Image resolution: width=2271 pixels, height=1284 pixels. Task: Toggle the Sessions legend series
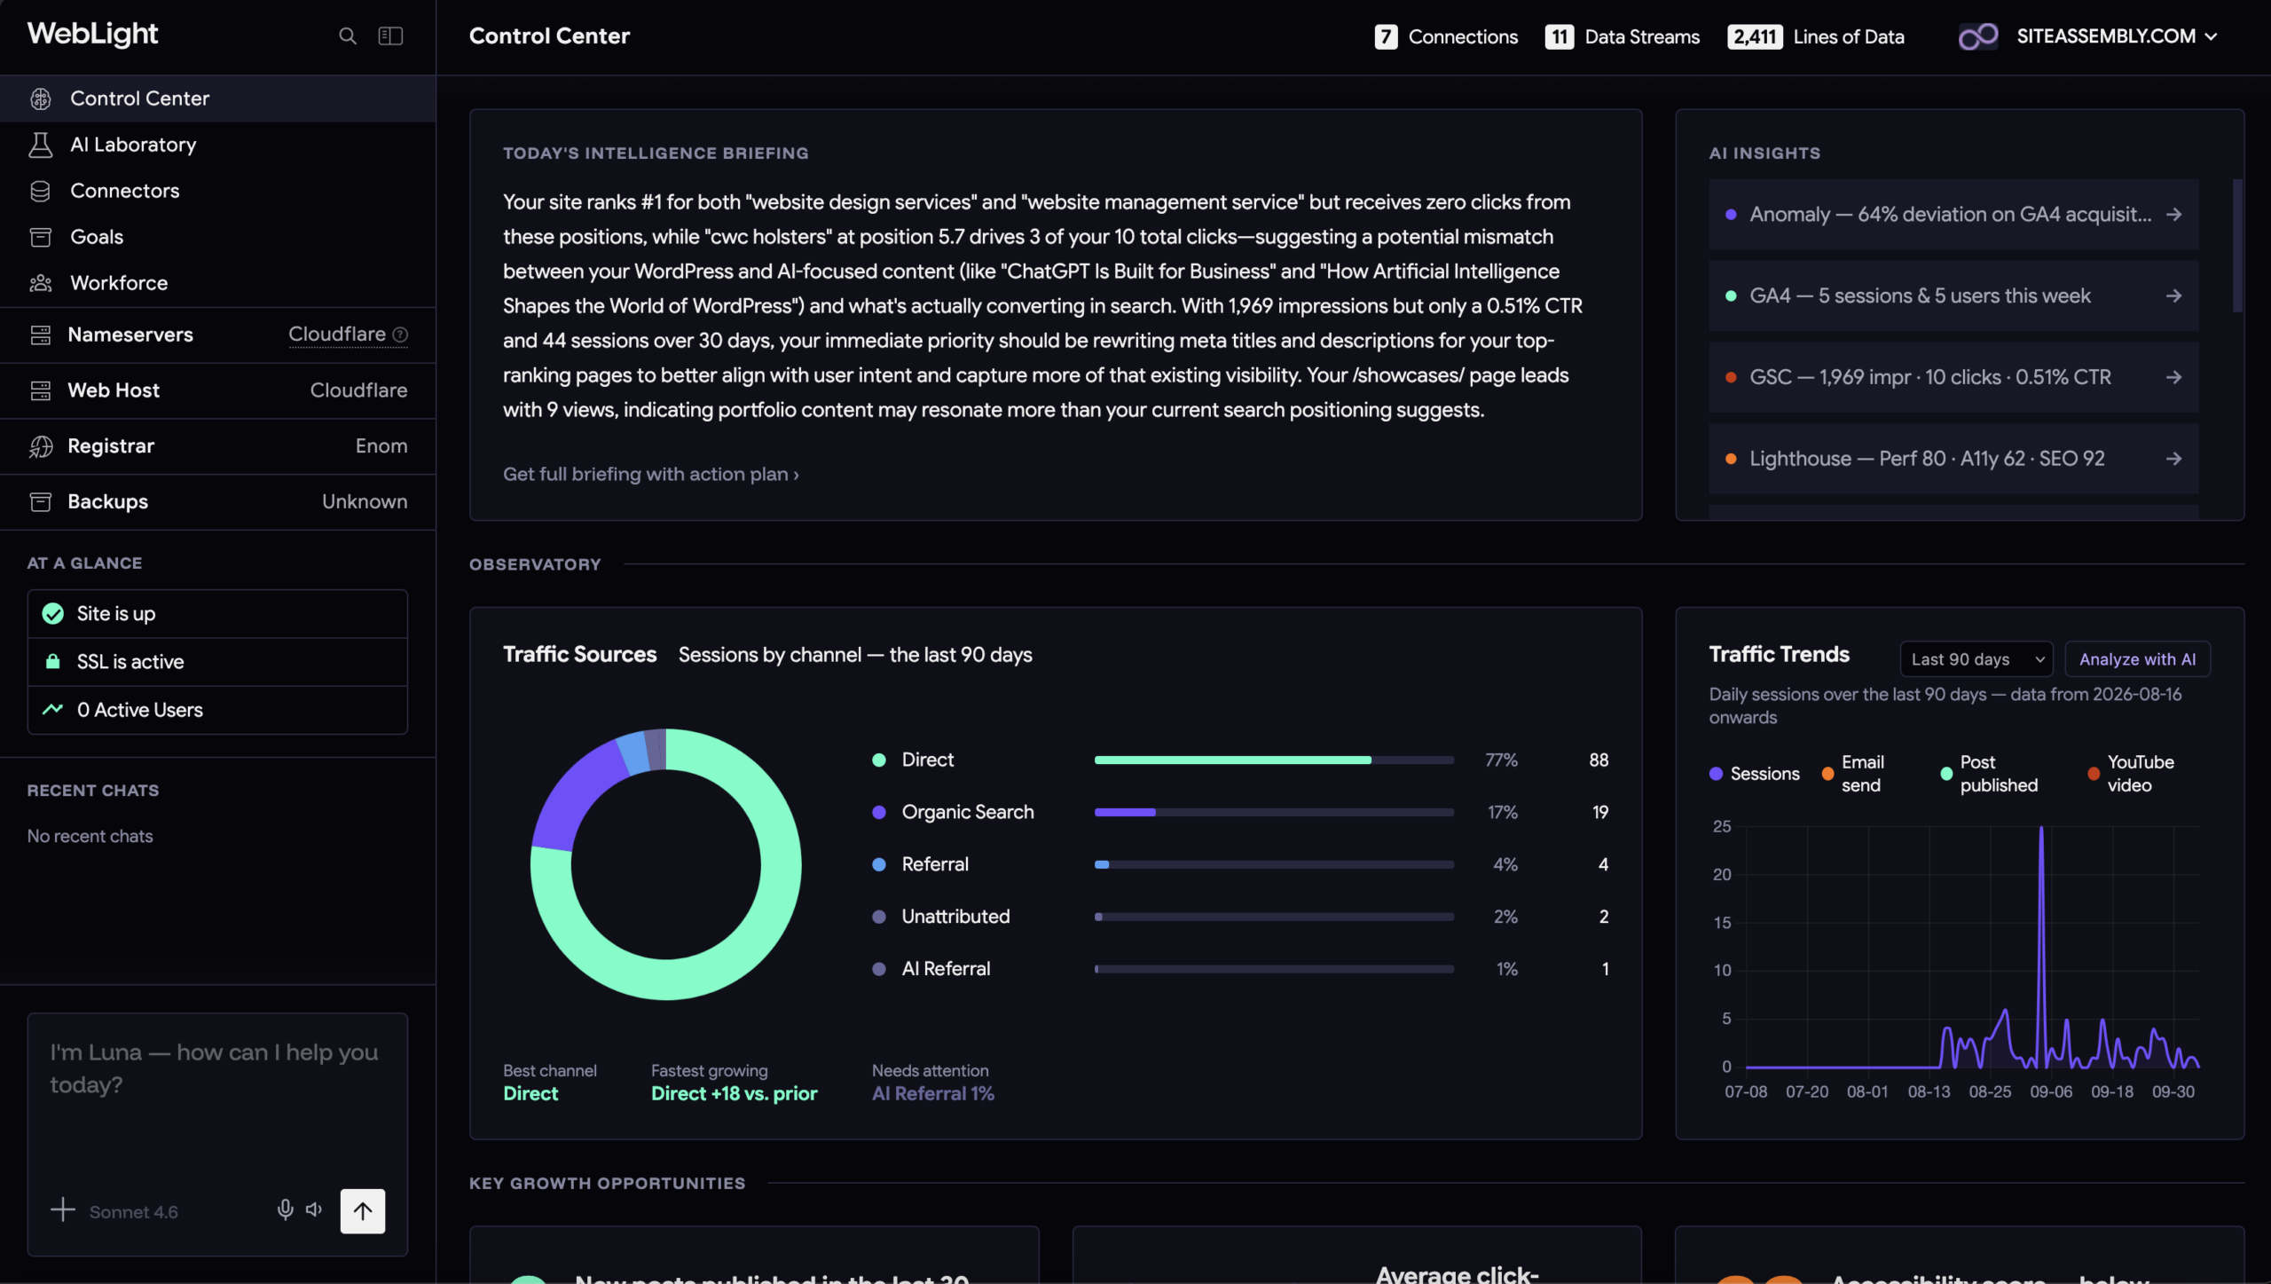click(1754, 774)
